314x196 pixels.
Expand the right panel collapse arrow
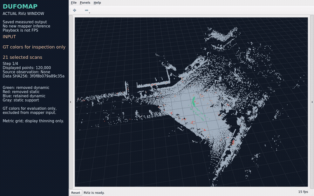point(312,102)
